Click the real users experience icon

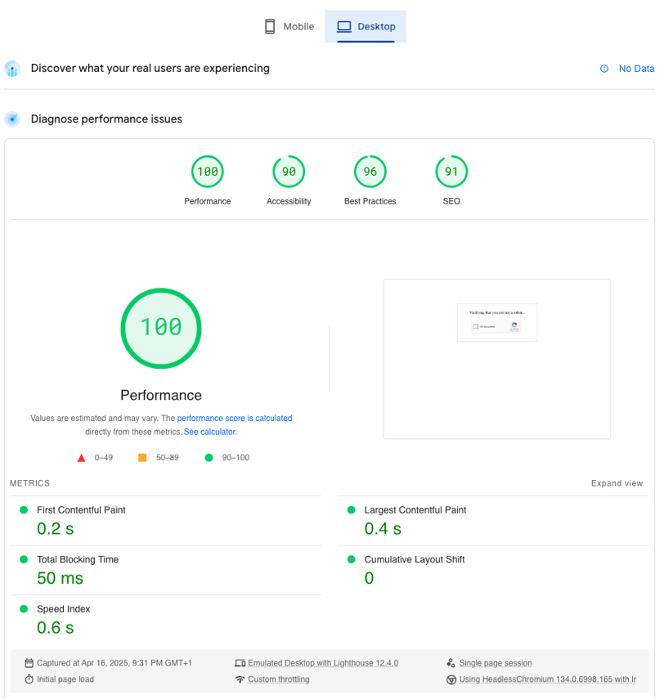[12, 69]
